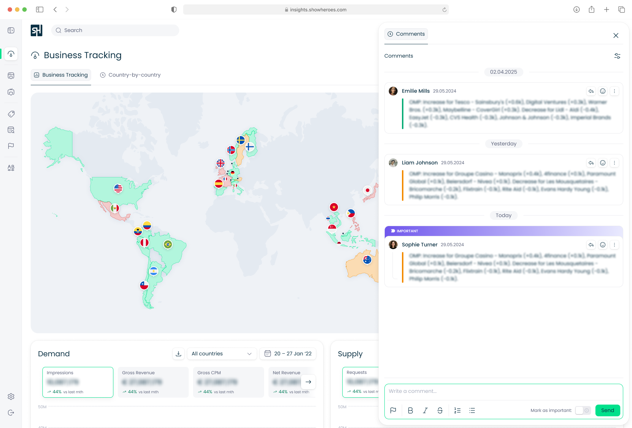632x428 pixels.
Task: Apply strikethrough formatting in comment editor
Action: point(440,410)
